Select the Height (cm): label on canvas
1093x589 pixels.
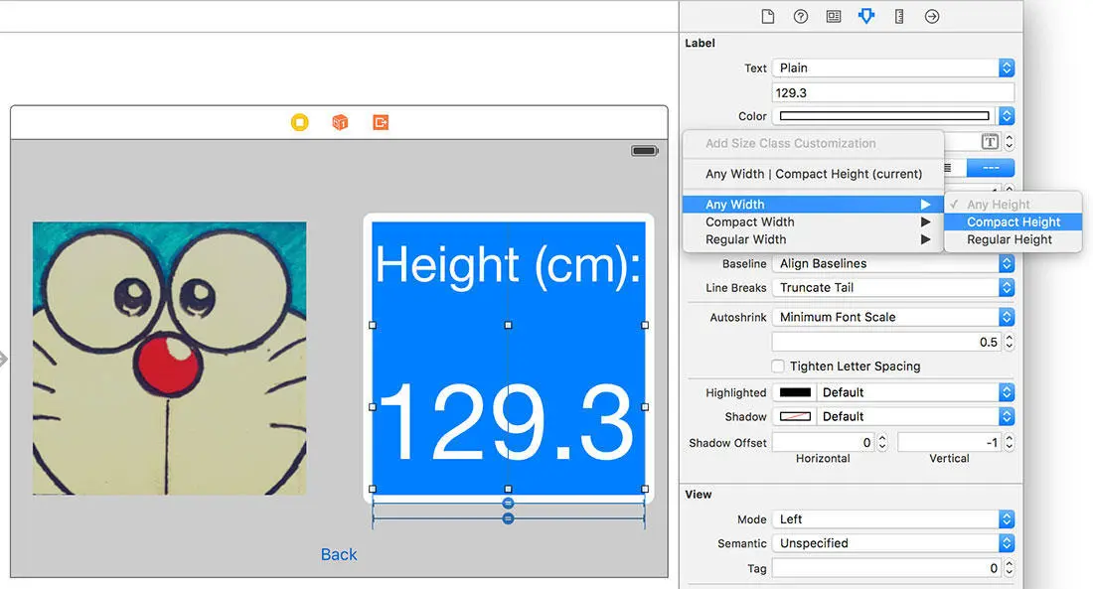(508, 265)
